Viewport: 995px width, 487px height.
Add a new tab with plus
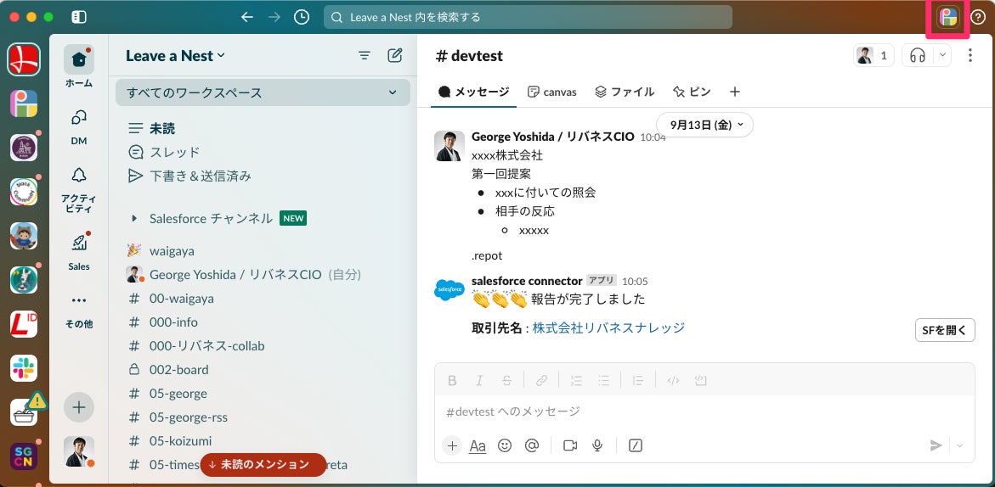[735, 92]
